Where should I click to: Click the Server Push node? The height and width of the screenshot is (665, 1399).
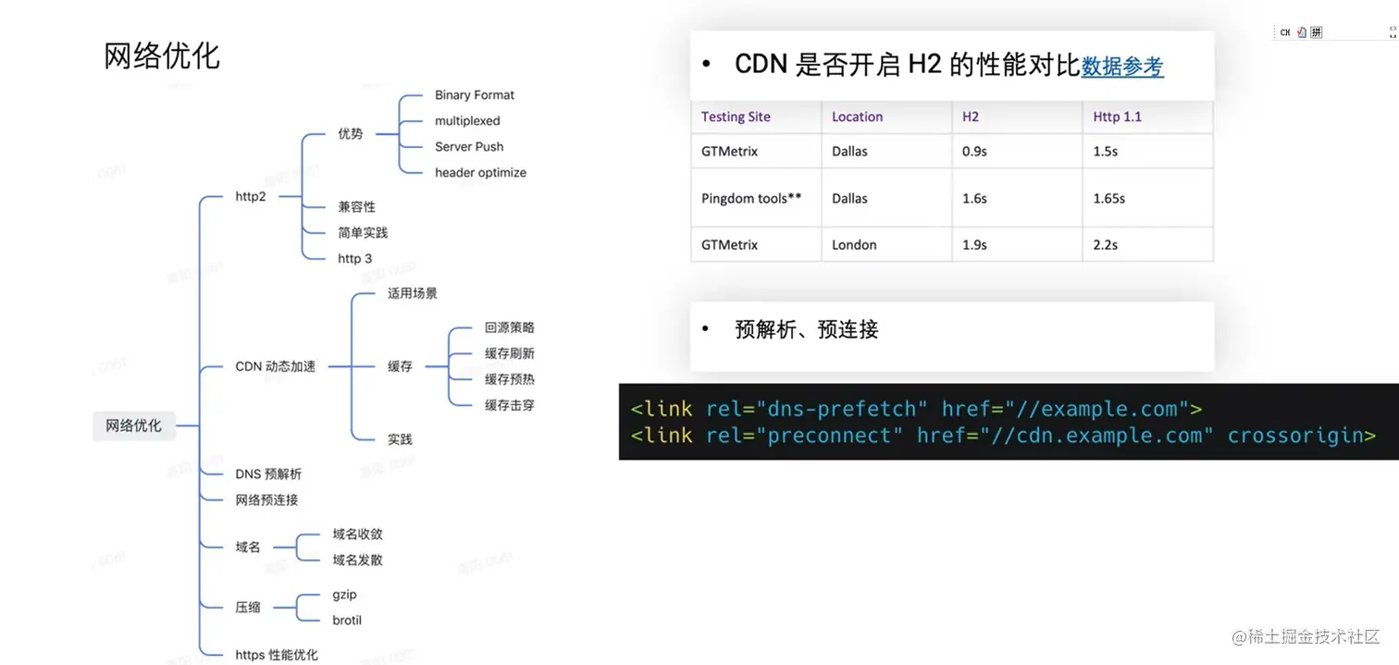click(x=469, y=146)
